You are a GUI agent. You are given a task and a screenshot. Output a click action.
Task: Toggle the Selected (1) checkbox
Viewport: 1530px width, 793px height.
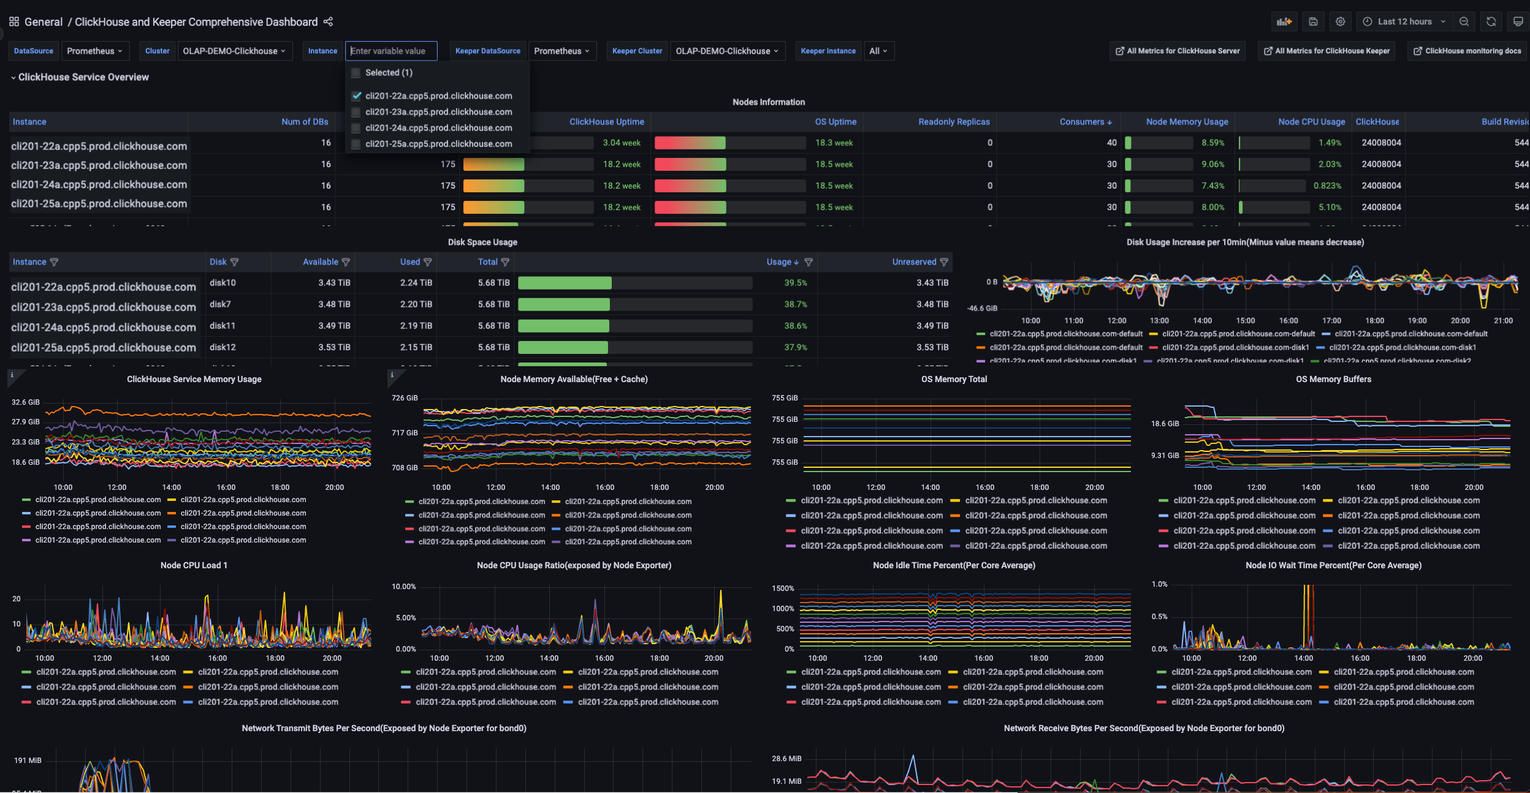tap(356, 73)
